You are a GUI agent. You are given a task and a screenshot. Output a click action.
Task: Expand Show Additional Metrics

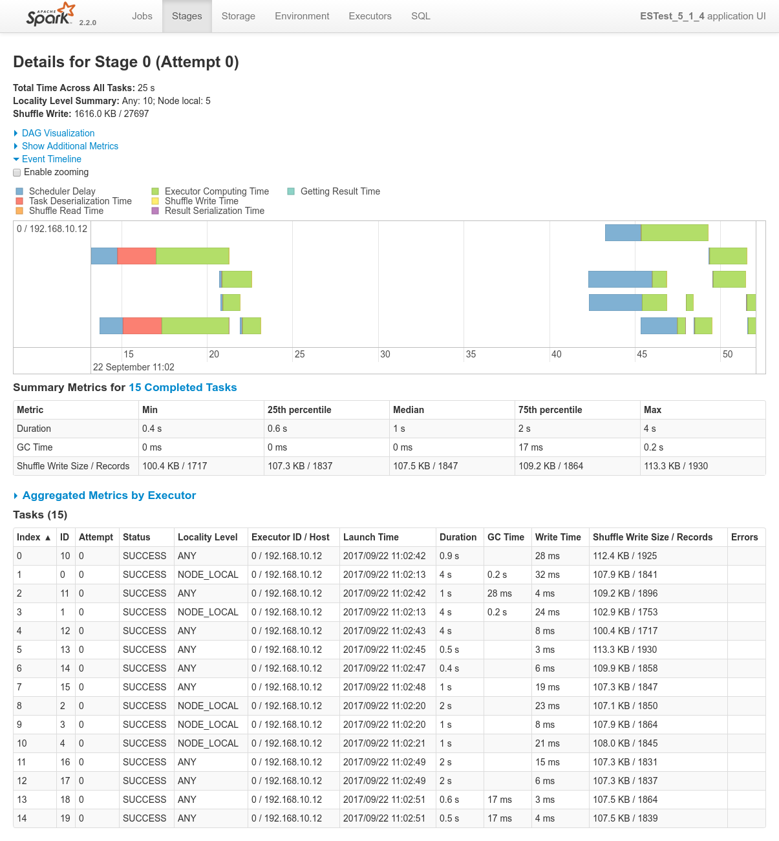click(70, 146)
